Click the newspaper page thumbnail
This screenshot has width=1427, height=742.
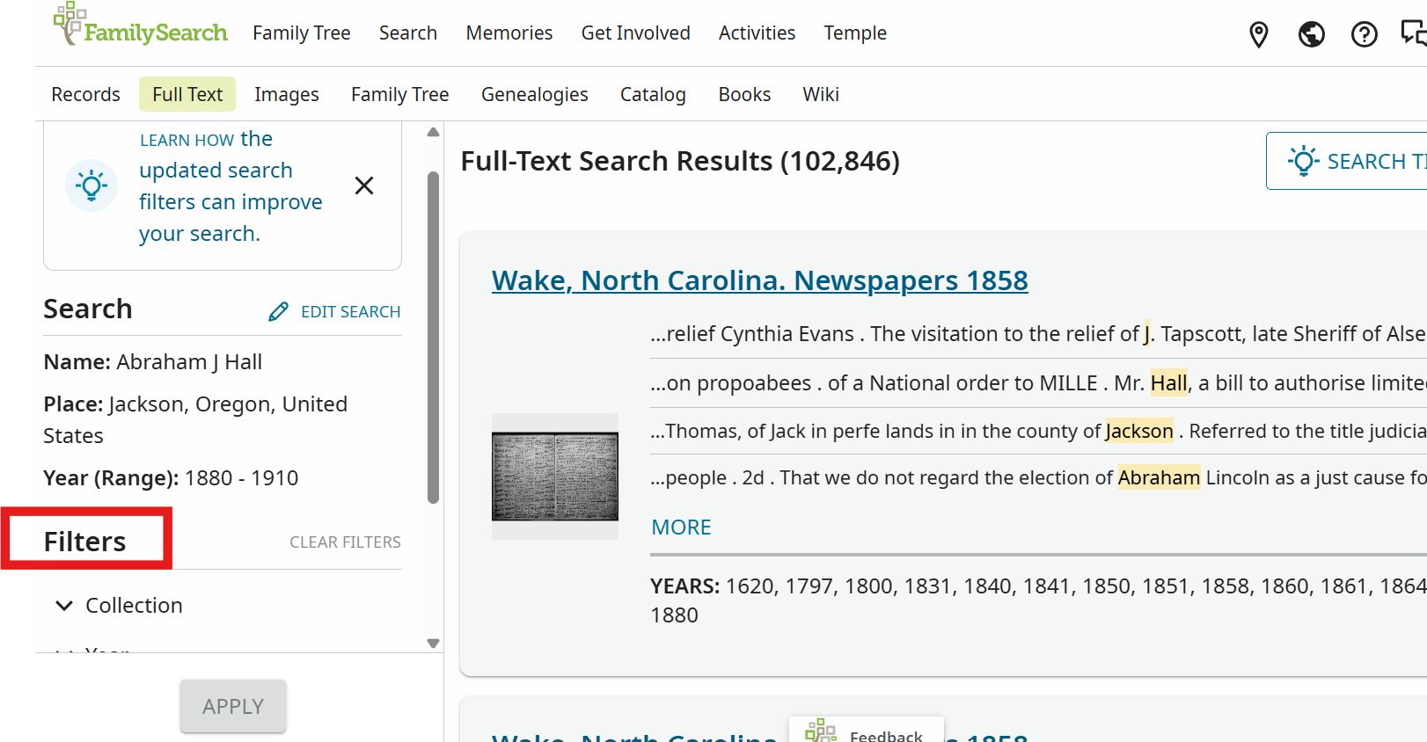tap(555, 476)
